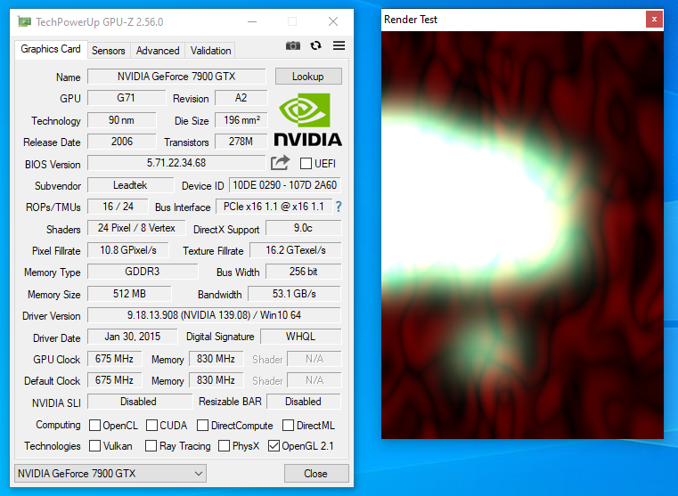The height and width of the screenshot is (496, 678).
Task: Click the Name field NVIDIA GeForce 7900 GTX
Action: coord(176,77)
